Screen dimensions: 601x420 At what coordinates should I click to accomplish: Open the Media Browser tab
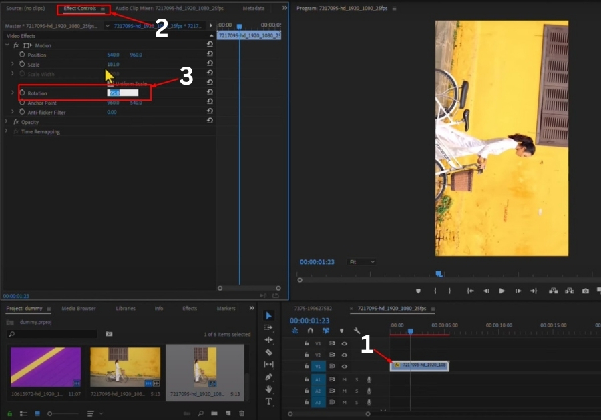tap(79, 308)
